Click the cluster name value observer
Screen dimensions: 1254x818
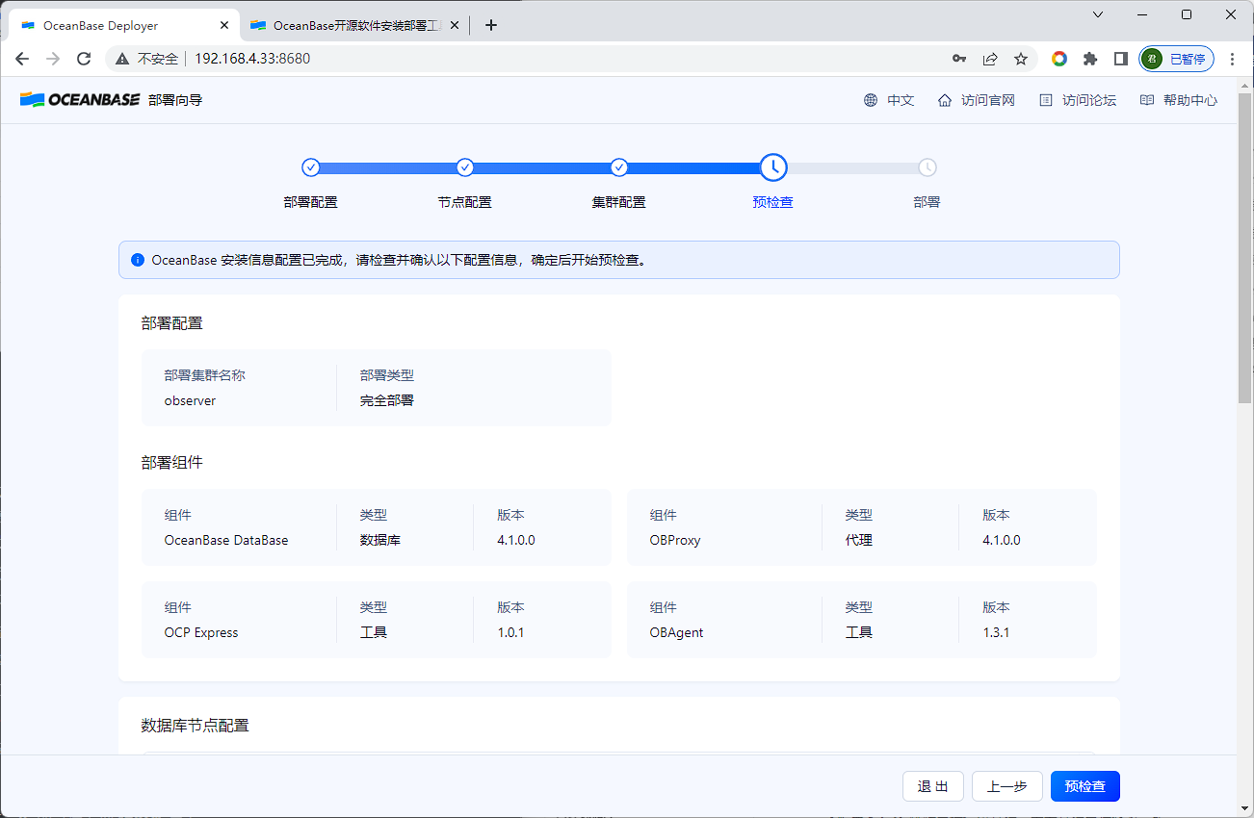[x=191, y=400]
